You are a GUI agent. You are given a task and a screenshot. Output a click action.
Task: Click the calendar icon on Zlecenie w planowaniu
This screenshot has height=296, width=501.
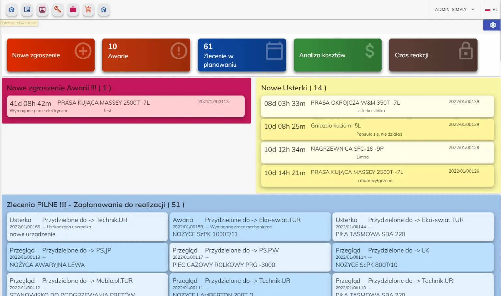click(x=274, y=51)
